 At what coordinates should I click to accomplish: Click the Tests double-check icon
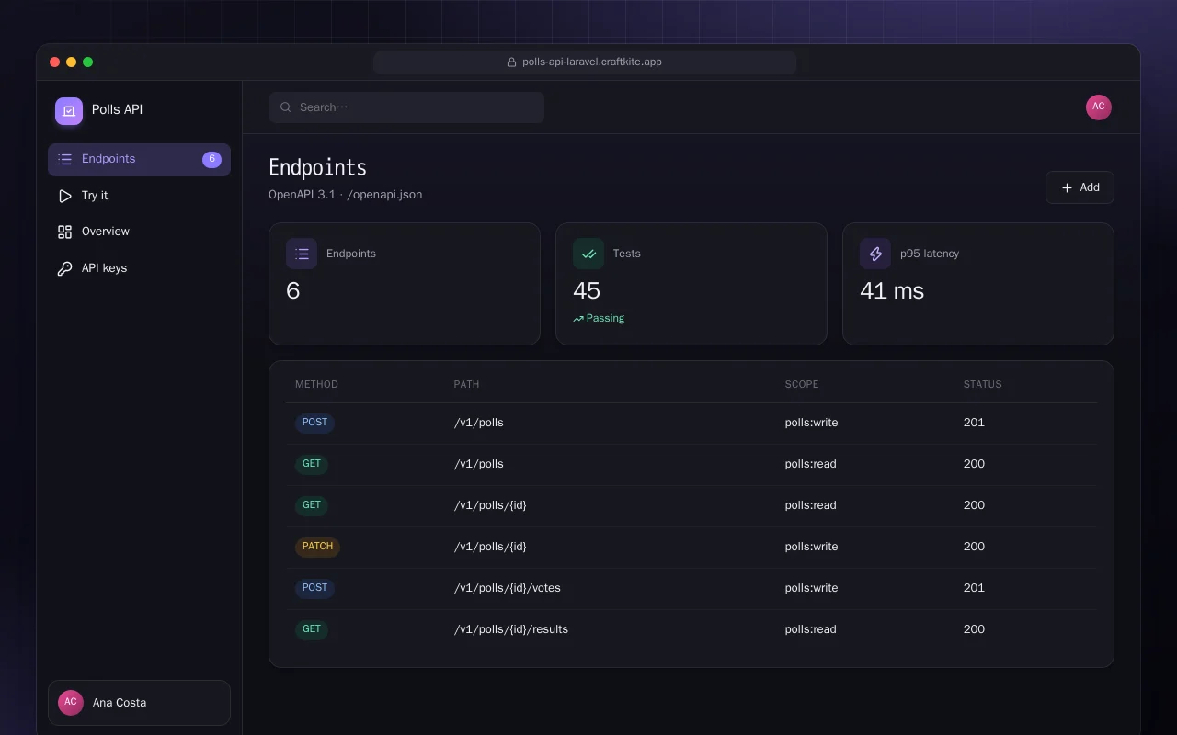tap(588, 254)
